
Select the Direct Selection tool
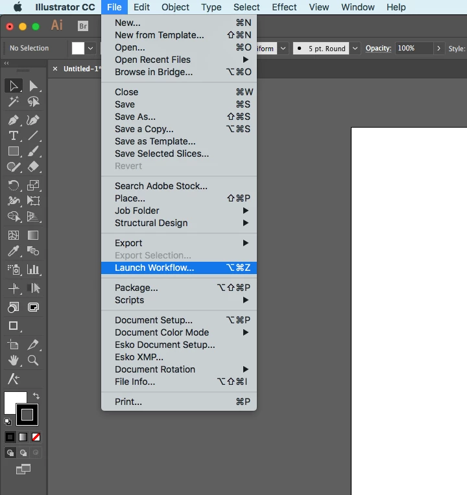coord(33,86)
